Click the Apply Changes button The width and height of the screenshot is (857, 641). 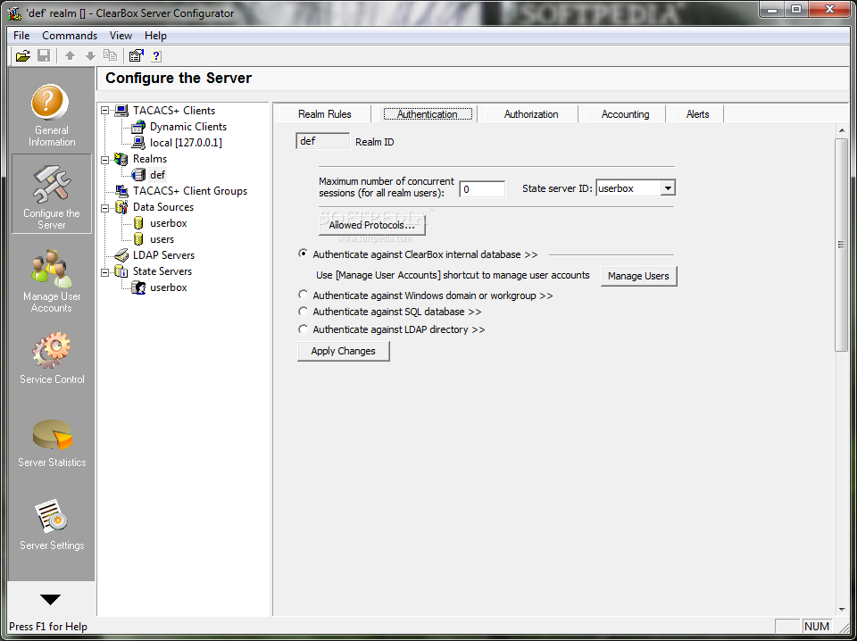pyautogui.click(x=343, y=351)
